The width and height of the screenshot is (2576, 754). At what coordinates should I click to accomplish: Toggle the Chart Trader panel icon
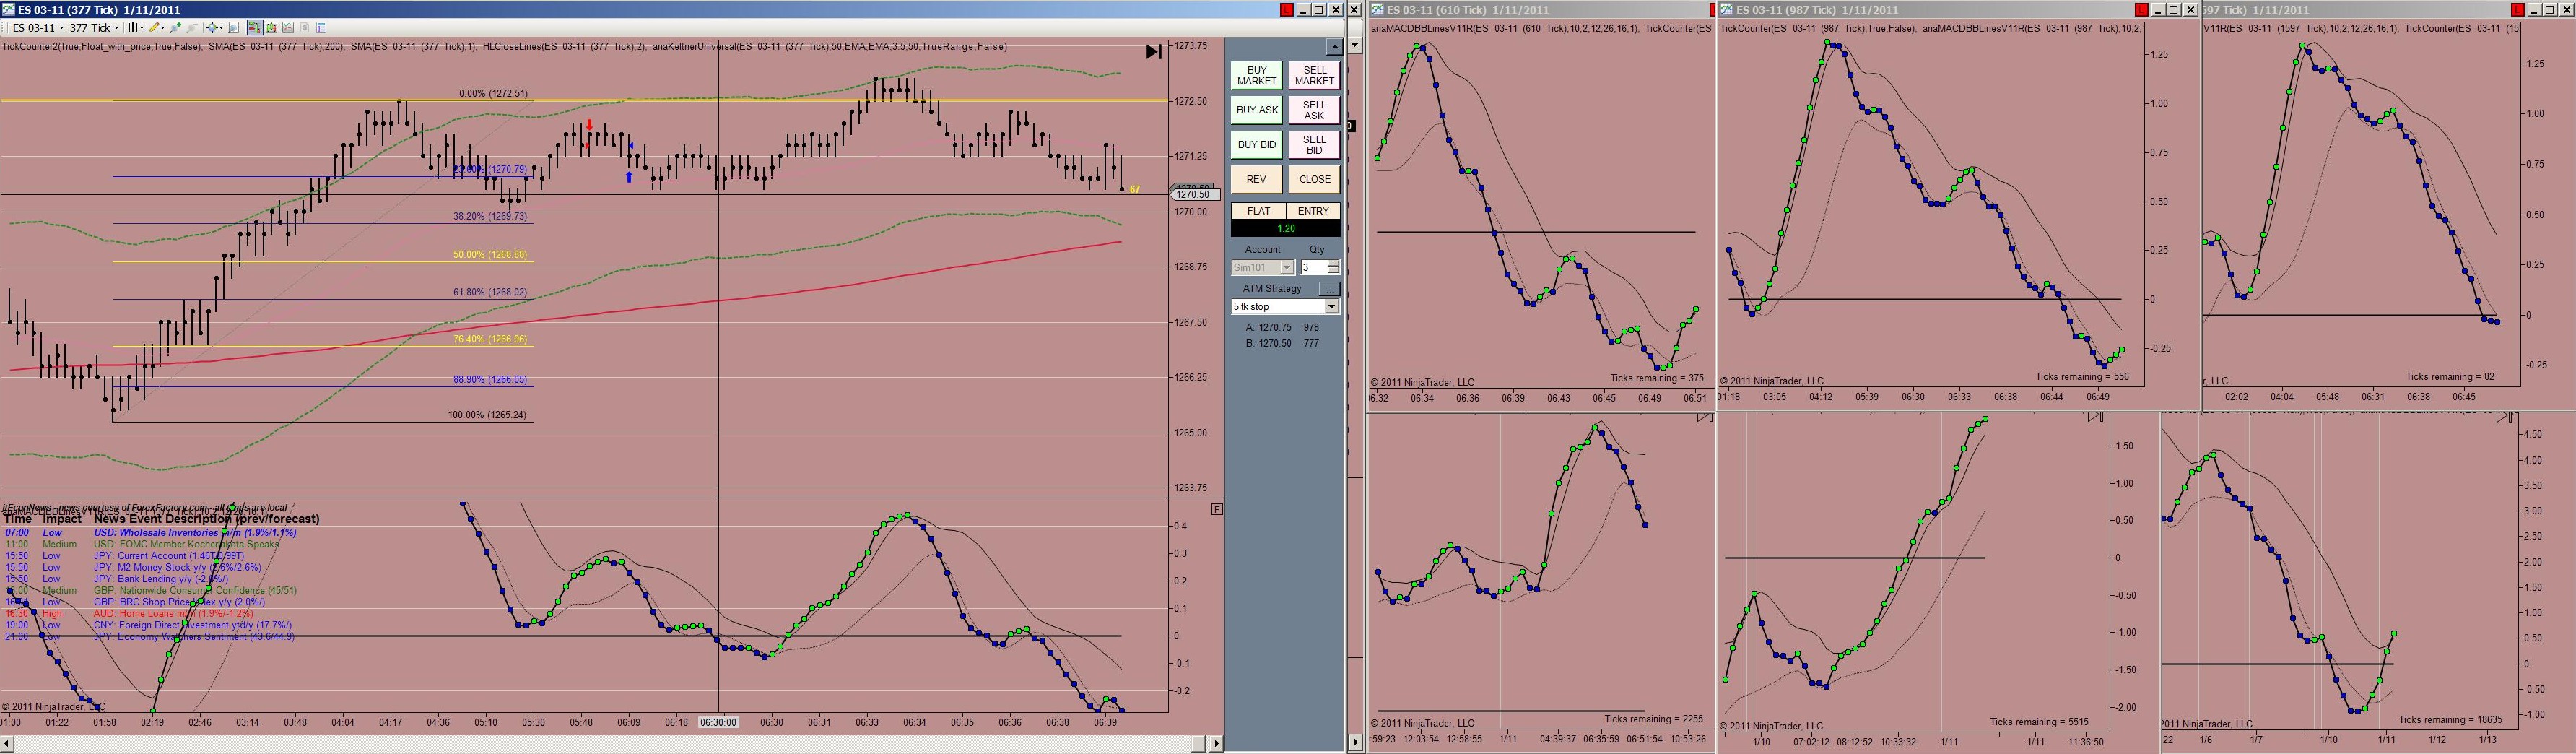pos(255,28)
